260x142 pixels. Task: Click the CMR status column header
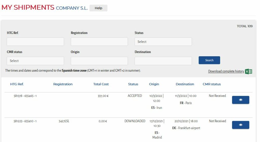click(212, 84)
